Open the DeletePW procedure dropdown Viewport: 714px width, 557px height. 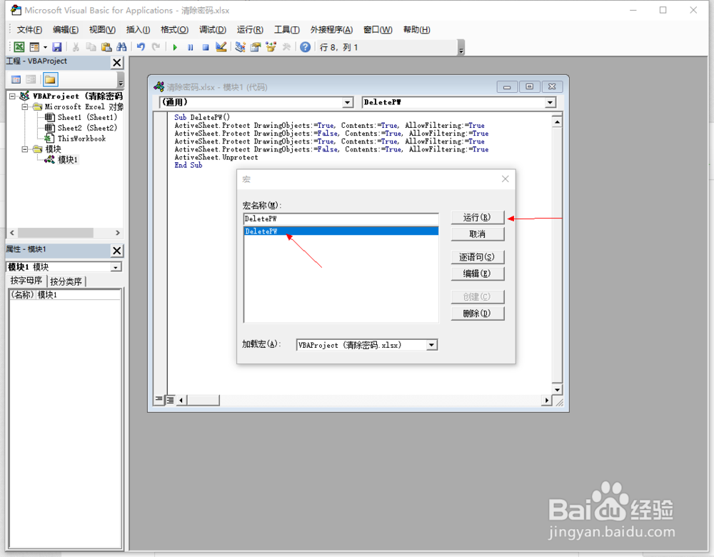(550, 102)
